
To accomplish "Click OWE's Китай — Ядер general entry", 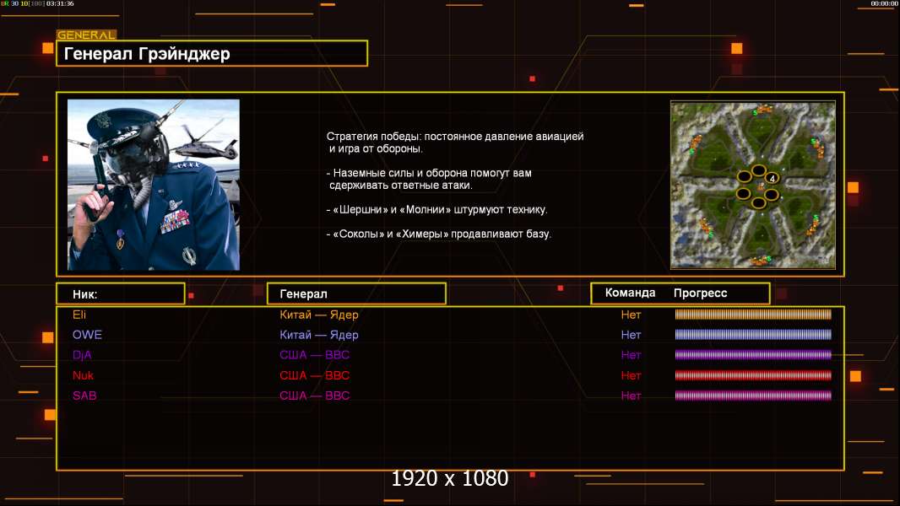I will [319, 335].
